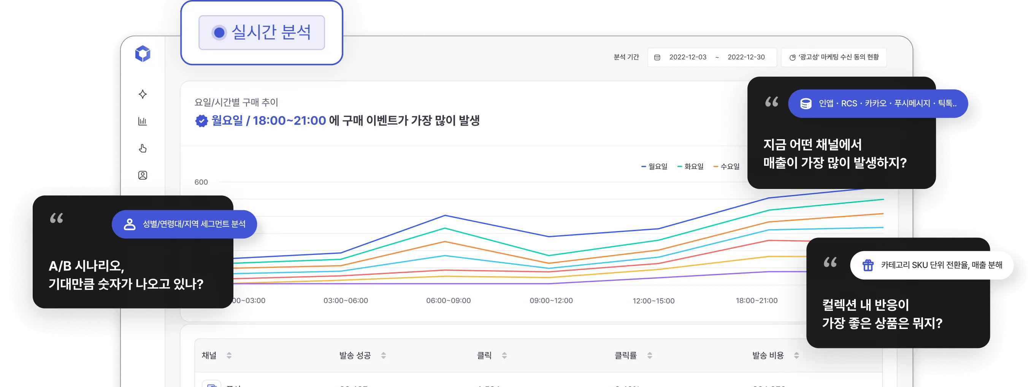Sort table by 클릭률 column arrows
1034x387 pixels.
pyautogui.click(x=649, y=356)
